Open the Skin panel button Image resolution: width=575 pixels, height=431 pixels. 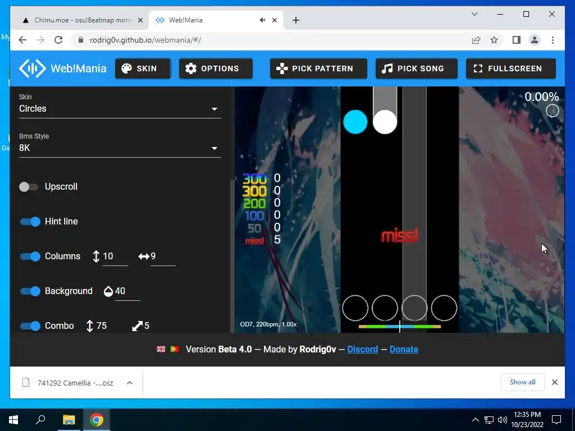143,68
